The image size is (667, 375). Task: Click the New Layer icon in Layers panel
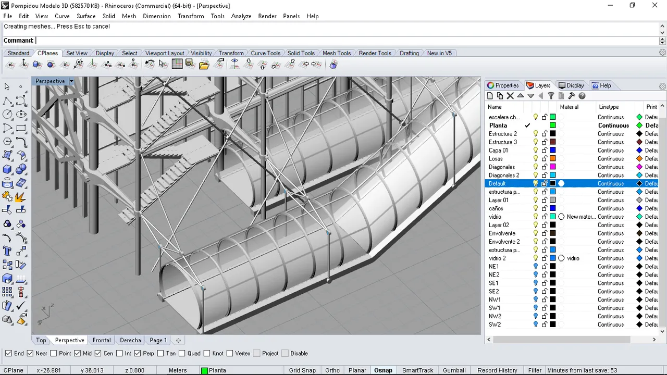click(x=490, y=96)
